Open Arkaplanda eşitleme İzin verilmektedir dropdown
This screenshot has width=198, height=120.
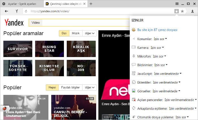[183, 108]
